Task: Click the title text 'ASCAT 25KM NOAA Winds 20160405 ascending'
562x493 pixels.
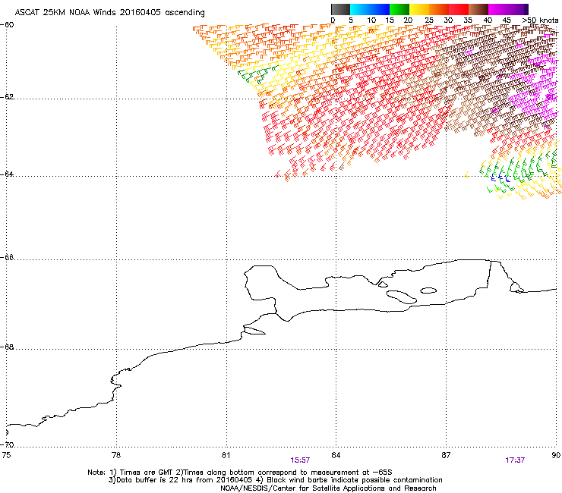Action: [x=109, y=13]
